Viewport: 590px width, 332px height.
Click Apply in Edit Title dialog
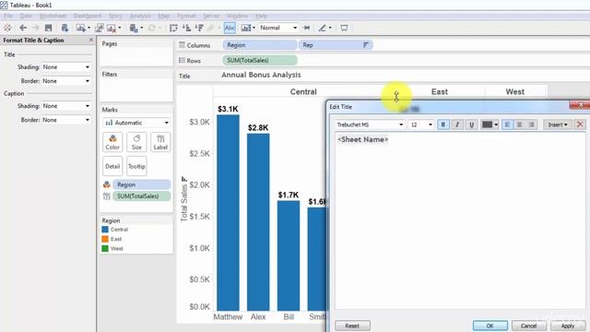pos(568,326)
